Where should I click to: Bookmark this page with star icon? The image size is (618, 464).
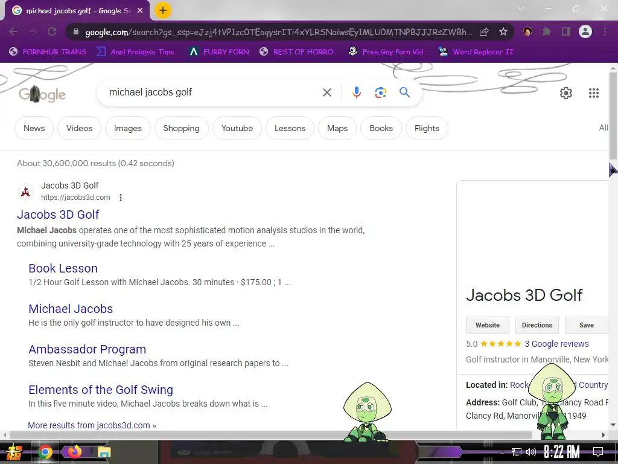coord(503,32)
